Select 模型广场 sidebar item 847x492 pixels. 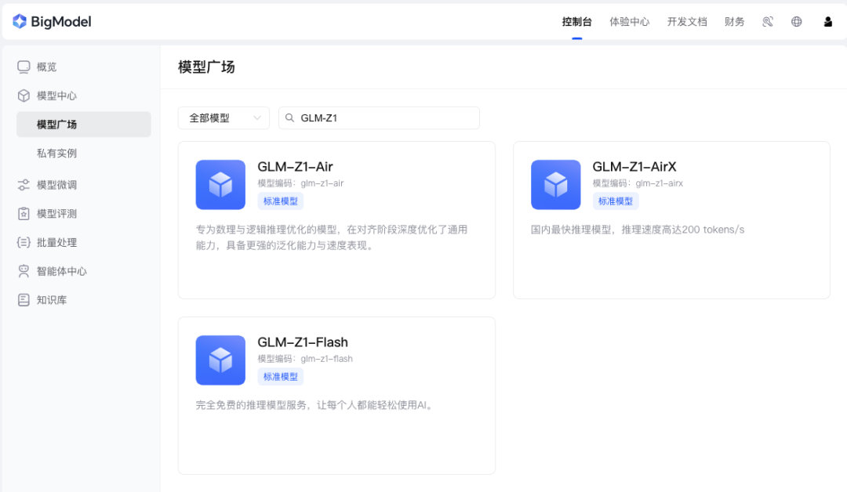84,124
